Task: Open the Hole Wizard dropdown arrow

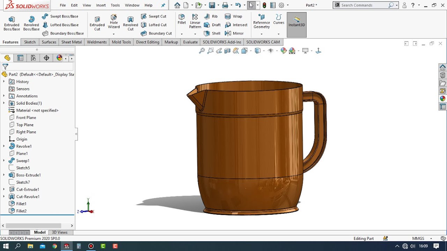Action: point(114,34)
